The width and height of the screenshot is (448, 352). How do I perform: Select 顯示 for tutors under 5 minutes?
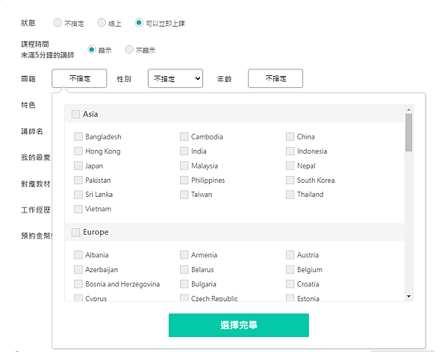click(x=92, y=50)
